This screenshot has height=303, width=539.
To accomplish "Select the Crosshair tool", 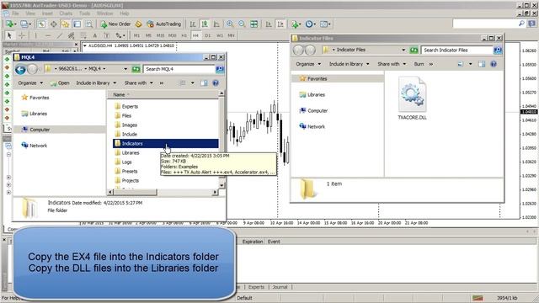I will pos(22,35).
